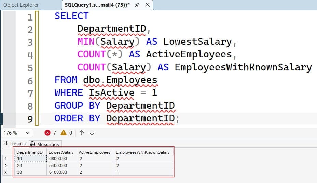The height and width of the screenshot is (183, 317).
Task: Select the cell with DepartmentID 10
Action: pyautogui.click(x=30, y=158)
